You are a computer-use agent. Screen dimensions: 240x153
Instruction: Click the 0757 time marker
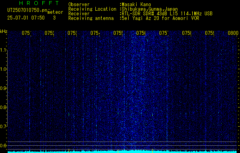point(164,33)
